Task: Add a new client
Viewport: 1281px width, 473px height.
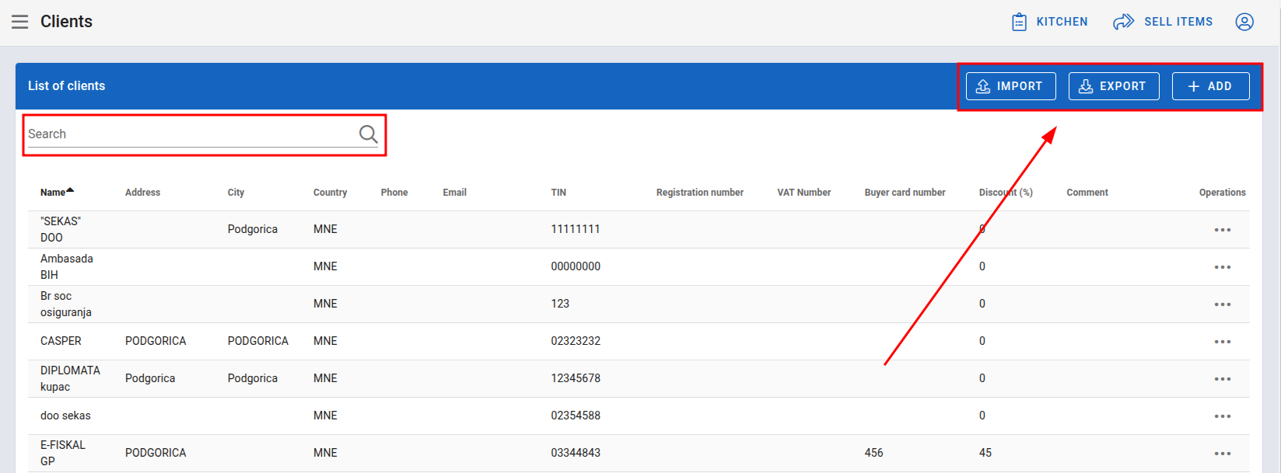Action: (x=1210, y=86)
